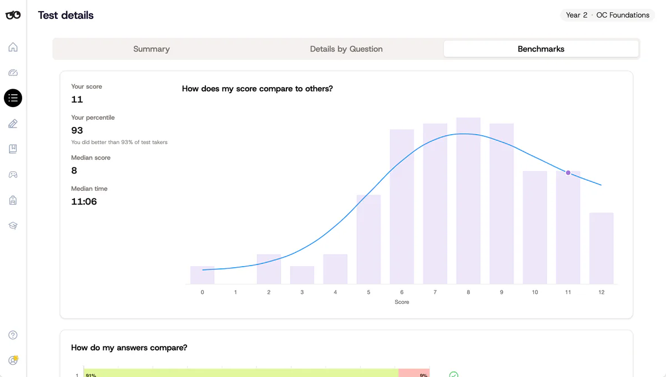Open the game controller sidebar icon
Image resolution: width=666 pixels, height=377 pixels.
13,175
